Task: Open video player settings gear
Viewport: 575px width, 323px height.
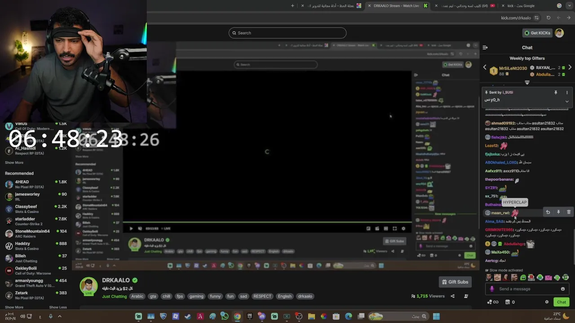Action: pos(403,228)
